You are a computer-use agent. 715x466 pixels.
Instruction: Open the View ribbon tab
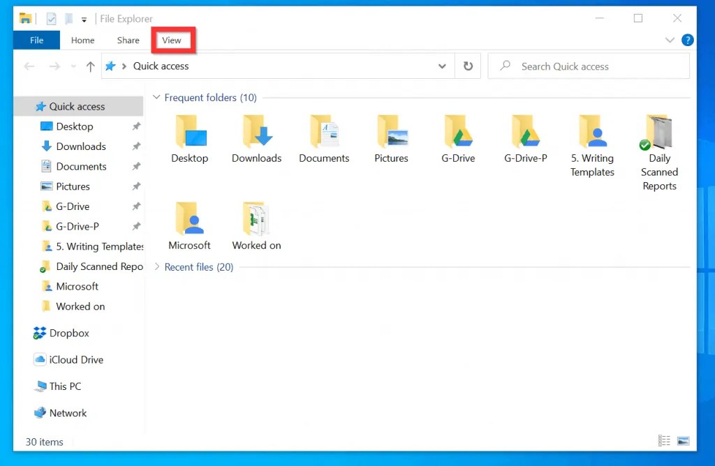[x=172, y=40]
